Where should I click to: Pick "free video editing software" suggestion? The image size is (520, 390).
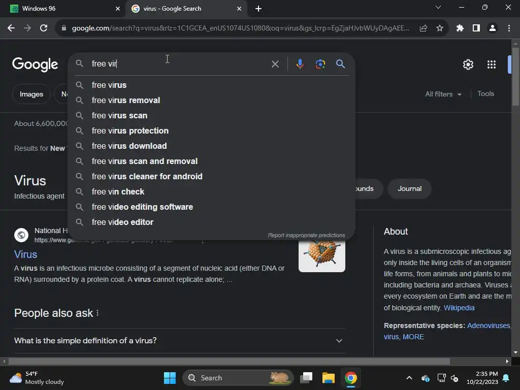click(212, 207)
